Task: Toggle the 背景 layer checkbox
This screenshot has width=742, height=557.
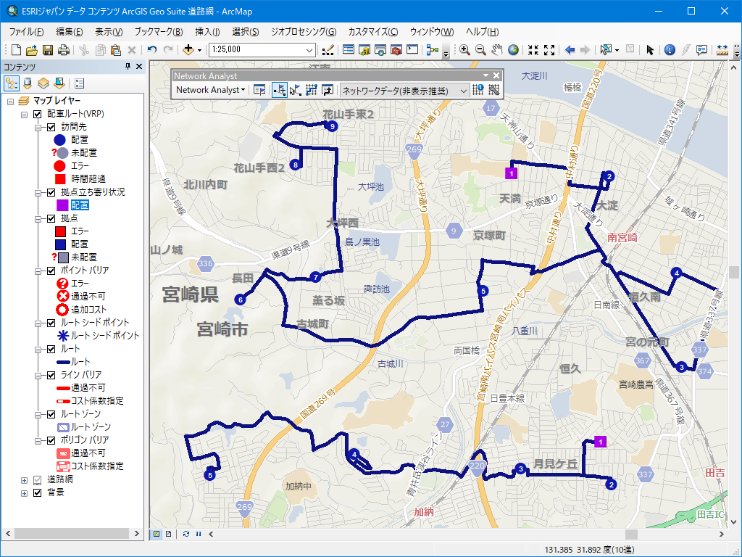Action: [38, 493]
